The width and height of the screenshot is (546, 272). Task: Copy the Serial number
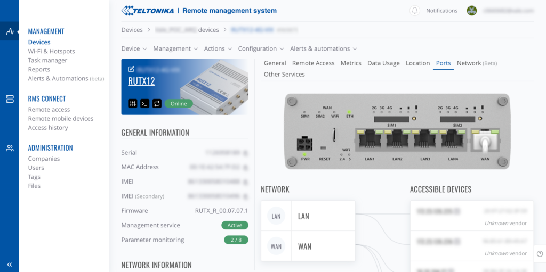(x=245, y=153)
